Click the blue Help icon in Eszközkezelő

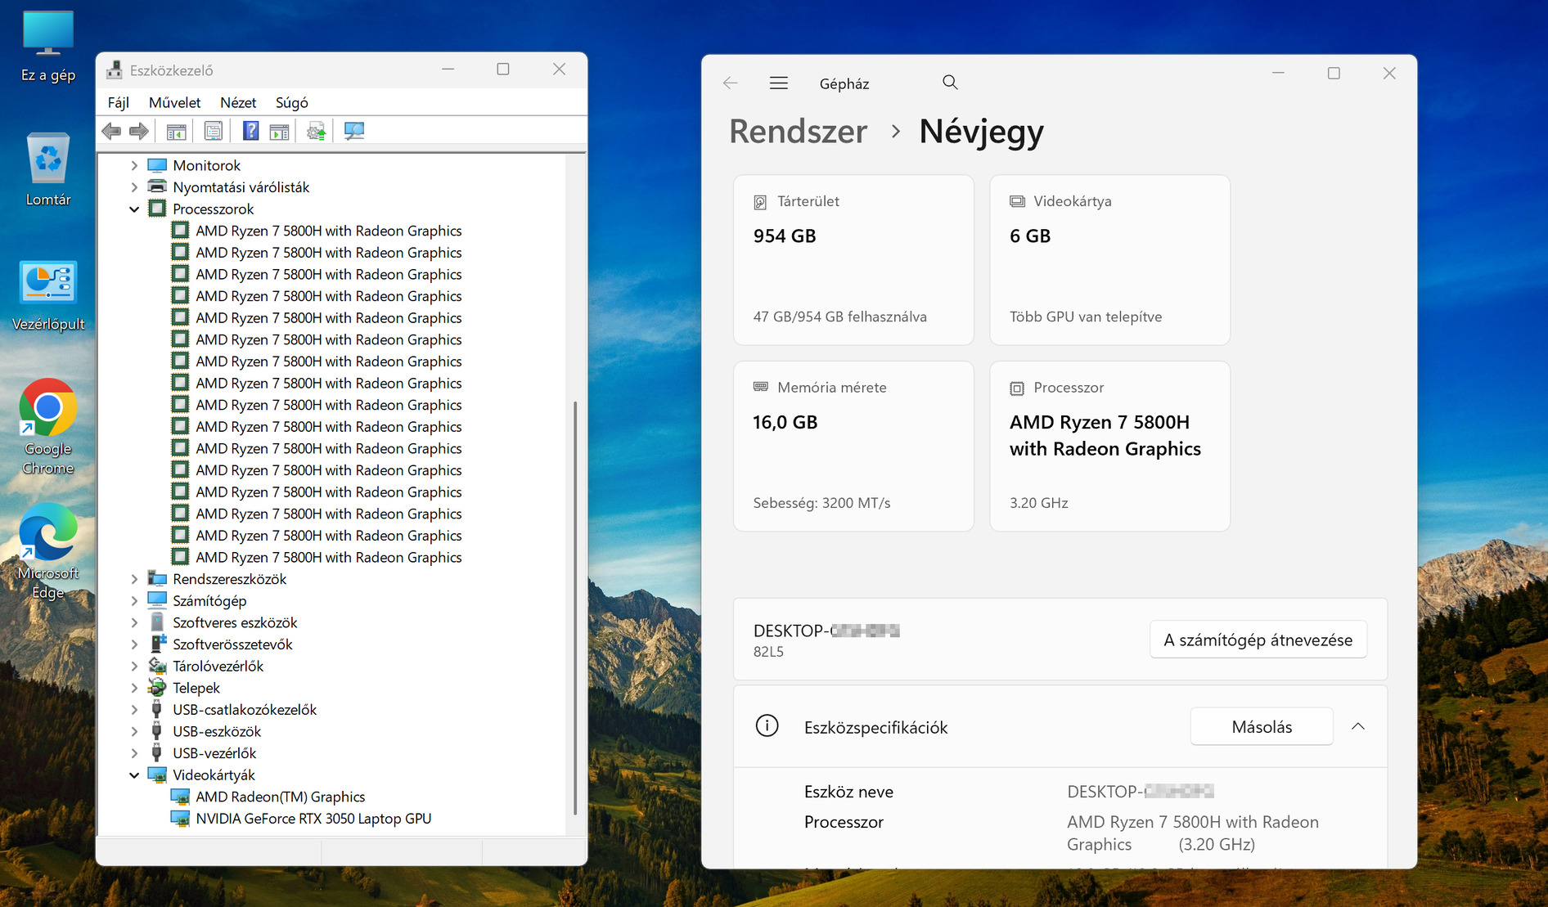251,131
